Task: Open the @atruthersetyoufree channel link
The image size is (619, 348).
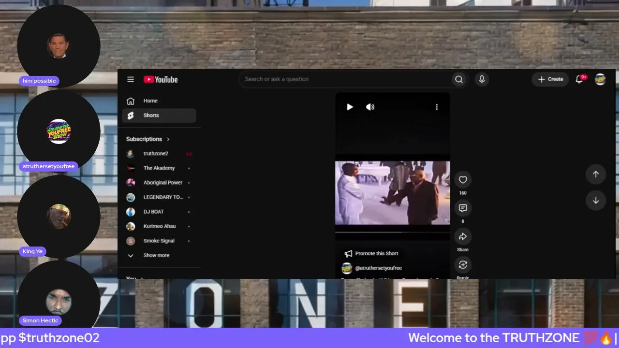Action: 379,268
